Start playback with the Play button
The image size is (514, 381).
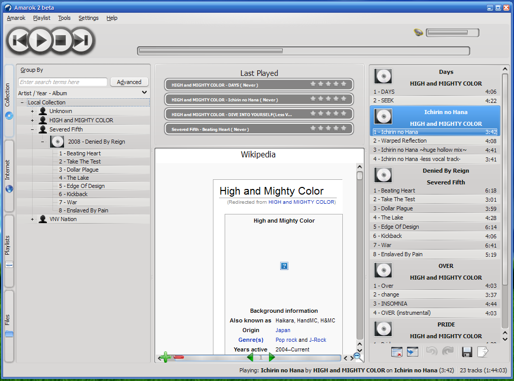coord(40,41)
